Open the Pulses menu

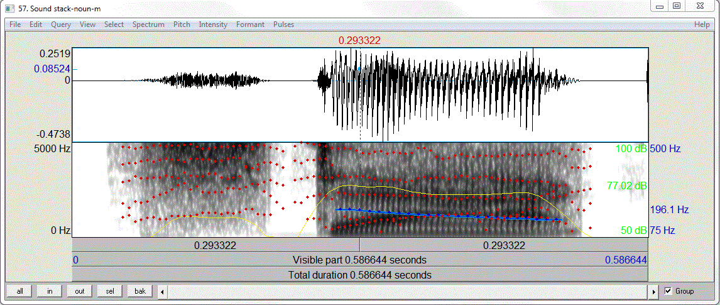tap(283, 25)
